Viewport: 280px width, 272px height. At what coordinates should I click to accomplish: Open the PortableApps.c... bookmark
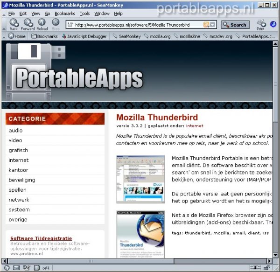tap(255, 36)
